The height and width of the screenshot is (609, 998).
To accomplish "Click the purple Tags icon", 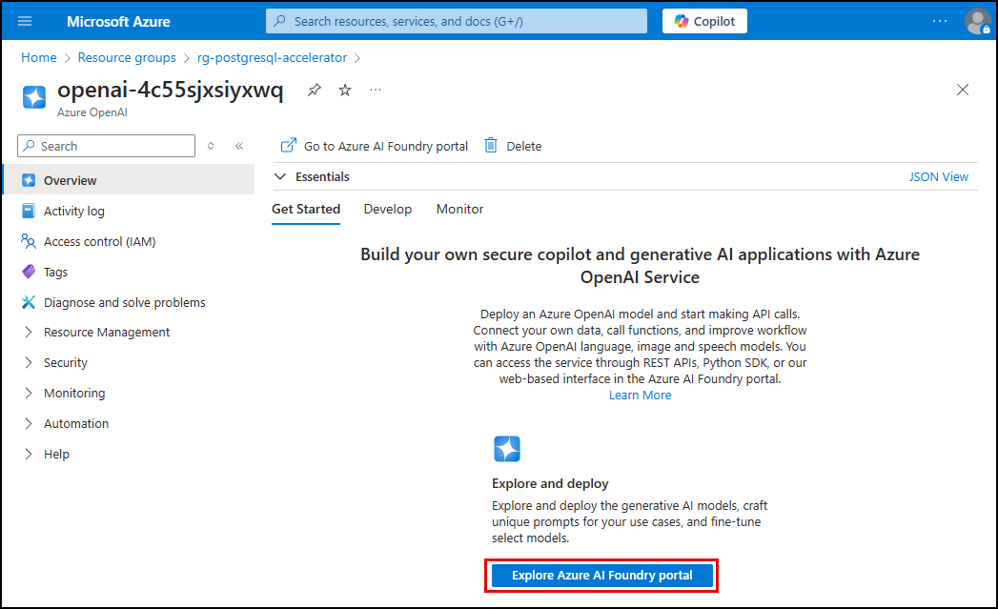I will [x=29, y=272].
